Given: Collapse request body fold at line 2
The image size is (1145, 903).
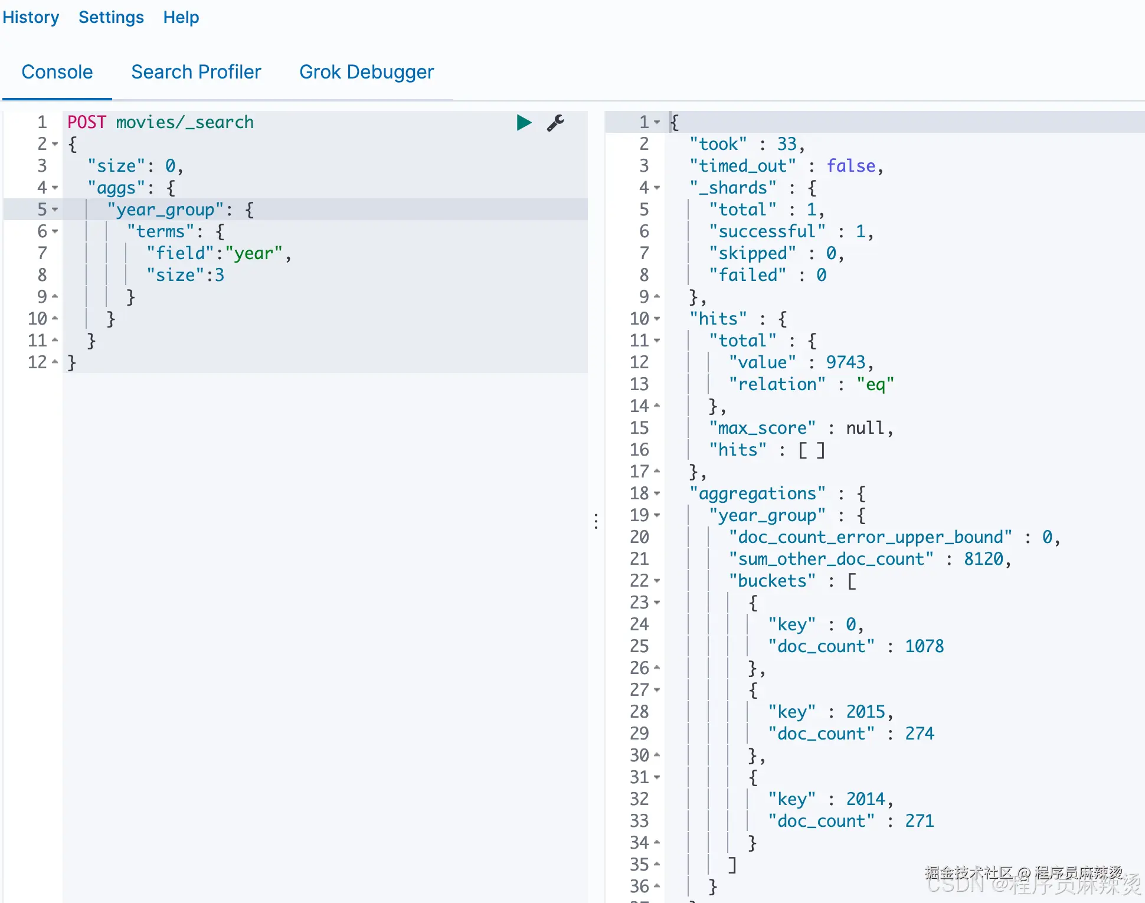Looking at the screenshot, I should pos(55,144).
